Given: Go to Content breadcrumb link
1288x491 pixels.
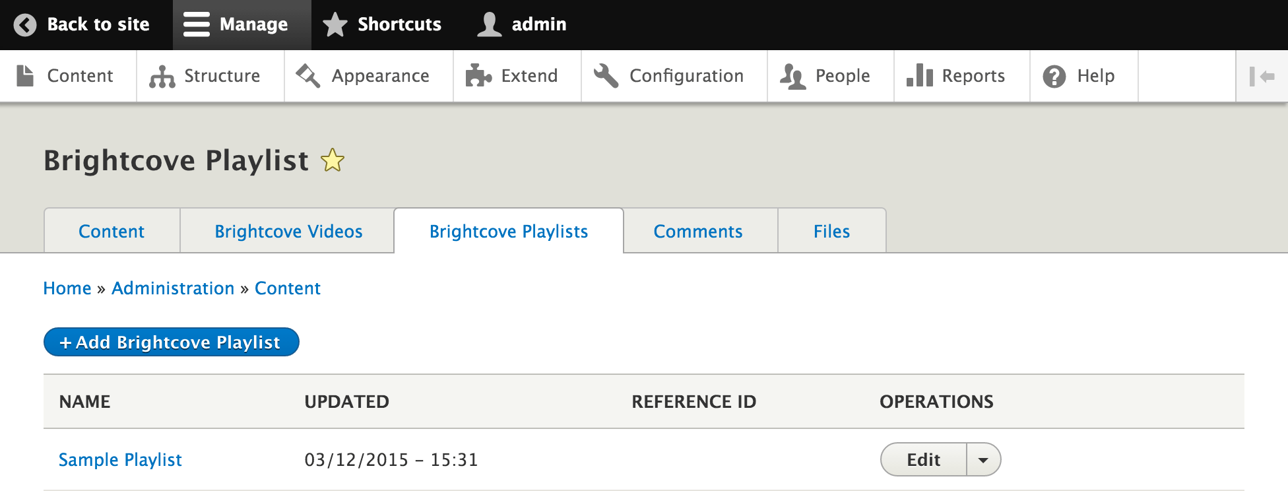Looking at the screenshot, I should click(288, 288).
